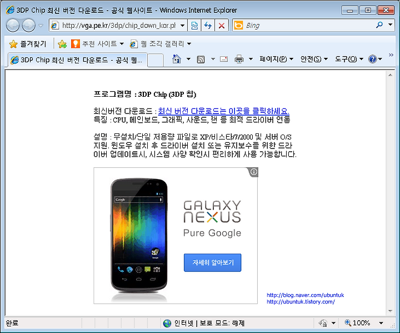This screenshot has height=333, width=400.
Task: Open the Help question mark menu
Action: (375, 59)
